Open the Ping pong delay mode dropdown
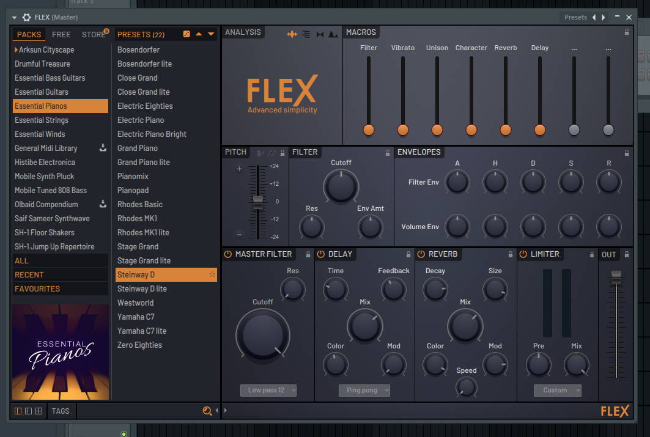Image resolution: width=650 pixels, height=437 pixels. pos(364,390)
